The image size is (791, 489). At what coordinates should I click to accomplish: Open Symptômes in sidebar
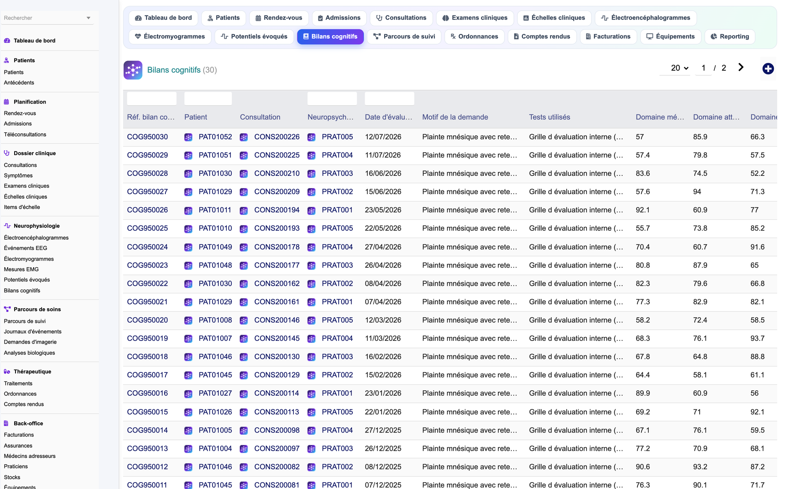[18, 175]
